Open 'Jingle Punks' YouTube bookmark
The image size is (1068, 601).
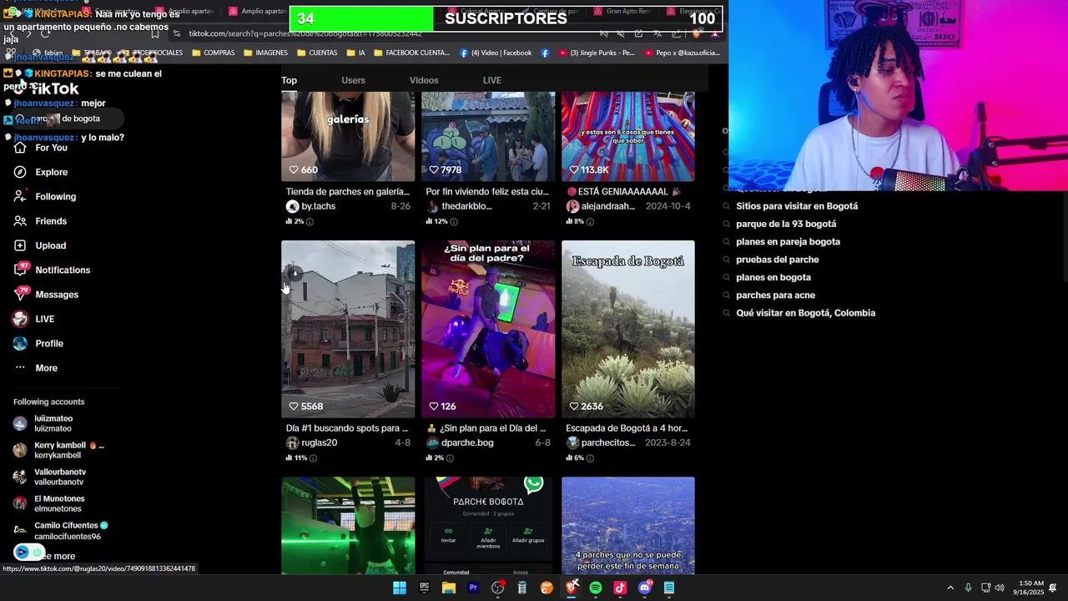point(596,53)
